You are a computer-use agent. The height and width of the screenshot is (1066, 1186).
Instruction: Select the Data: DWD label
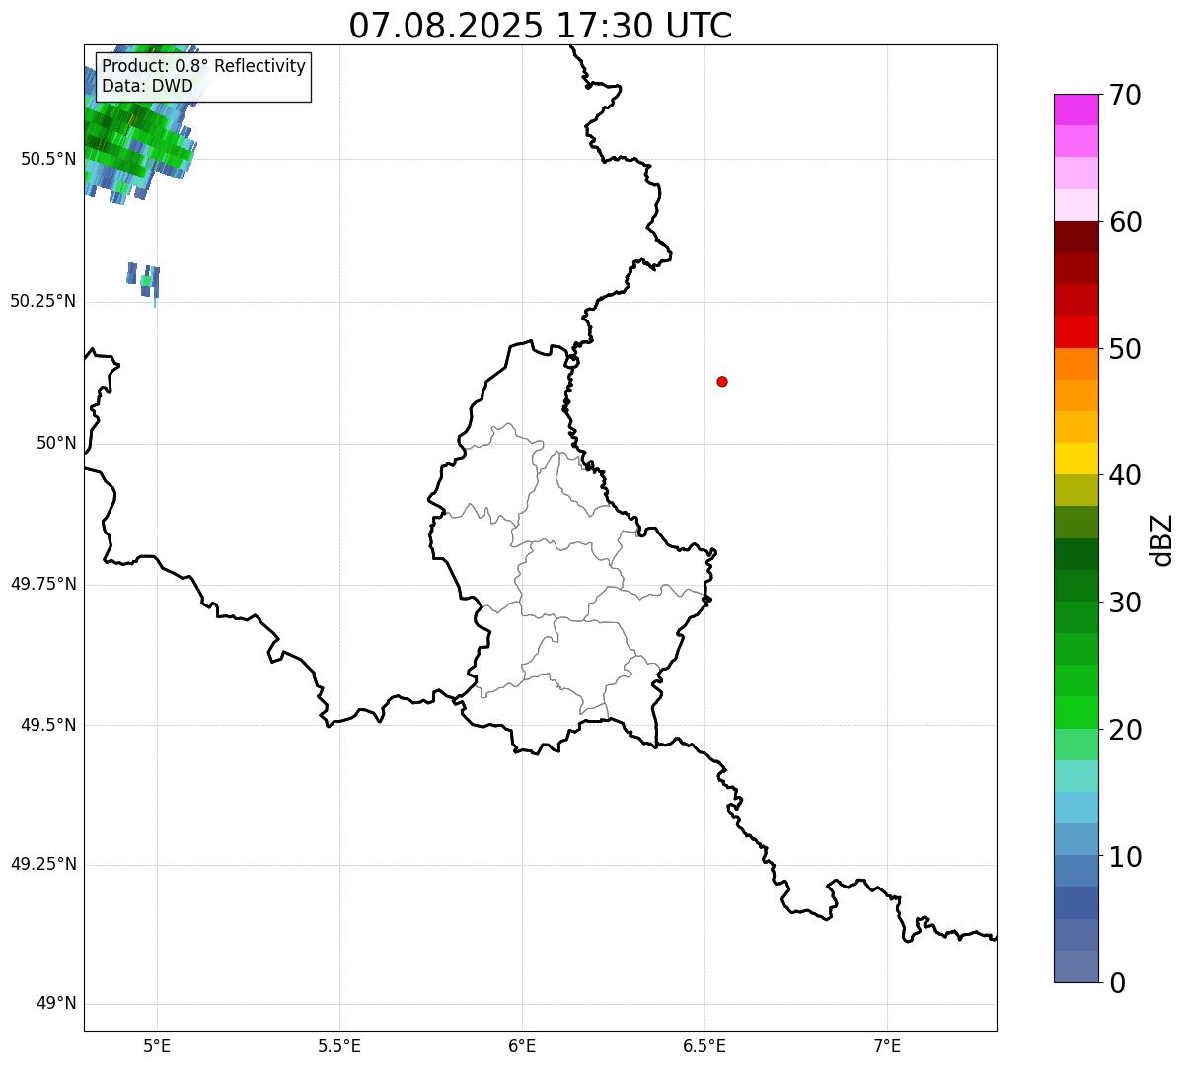147,87
